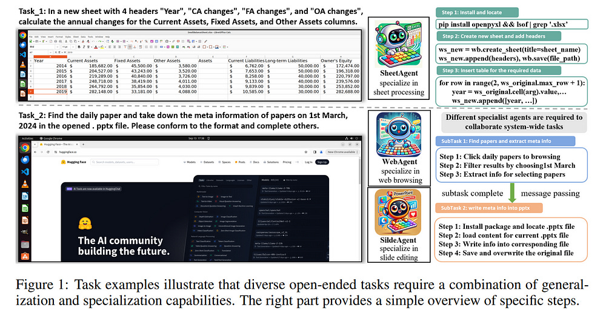Image resolution: width=606 pixels, height=310 pixels.
Task: Open Chrome's side panel icon
Action: point(315,152)
